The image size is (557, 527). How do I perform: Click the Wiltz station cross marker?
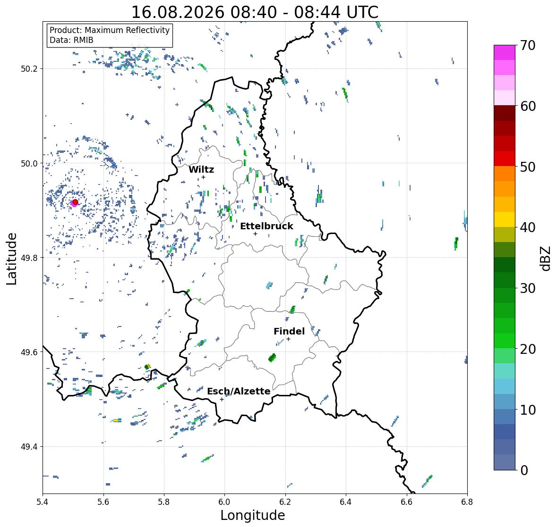203,177
